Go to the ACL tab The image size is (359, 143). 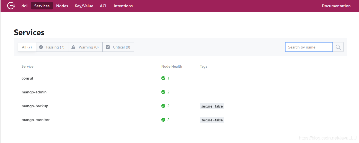click(x=104, y=6)
